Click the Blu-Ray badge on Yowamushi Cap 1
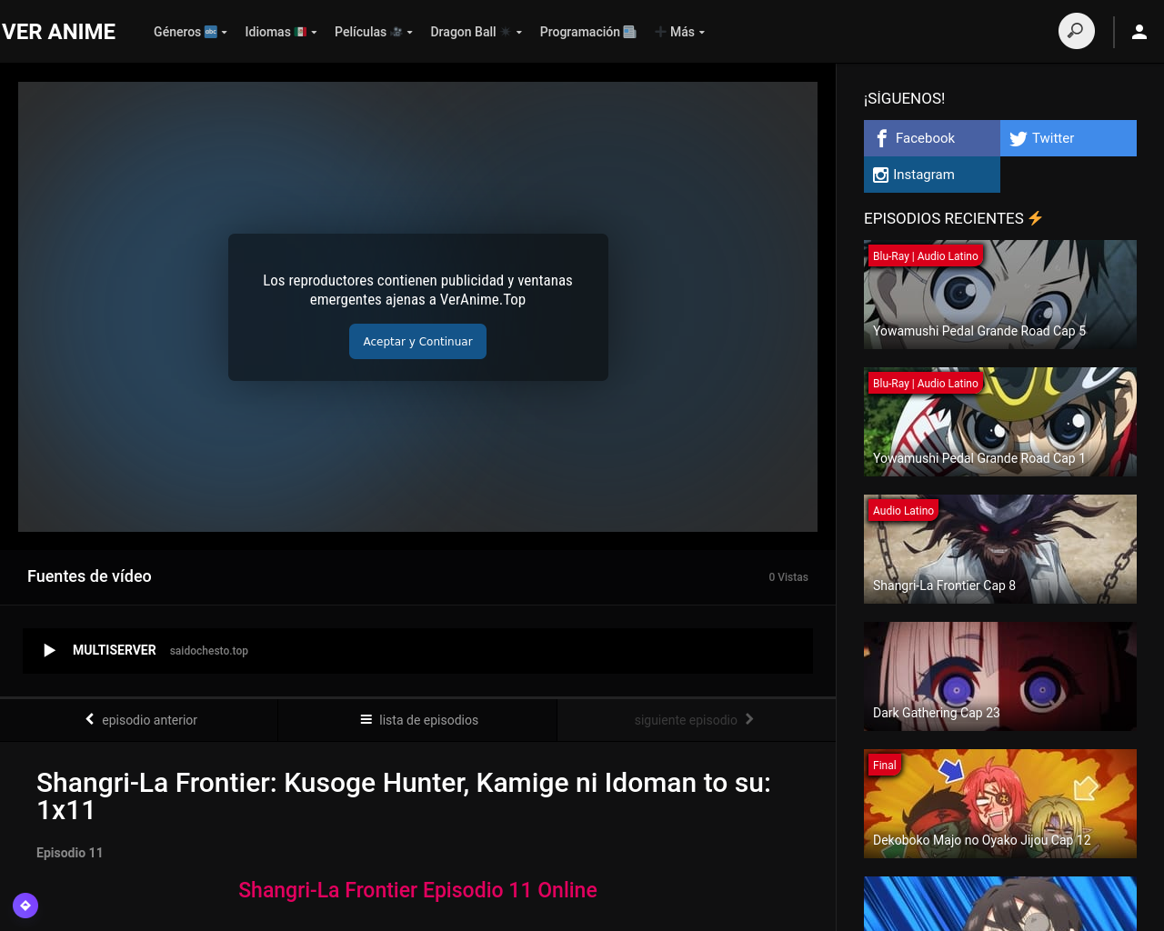The height and width of the screenshot is (931, 1164). click(926, 384)
